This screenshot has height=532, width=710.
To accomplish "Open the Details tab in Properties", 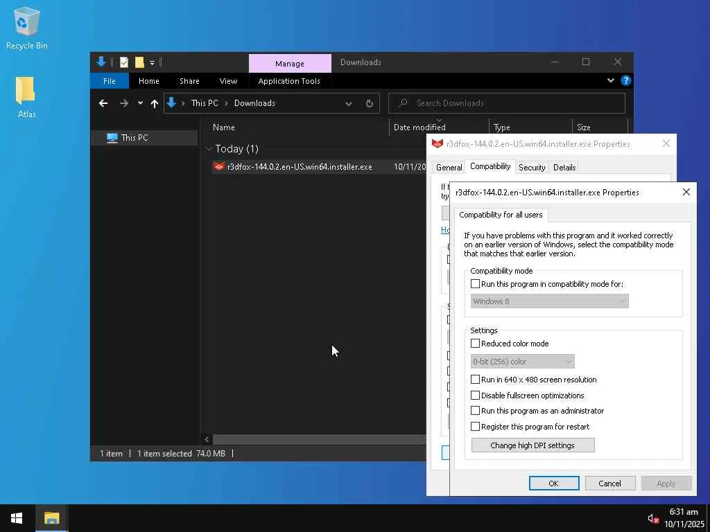I will (564, 168).
